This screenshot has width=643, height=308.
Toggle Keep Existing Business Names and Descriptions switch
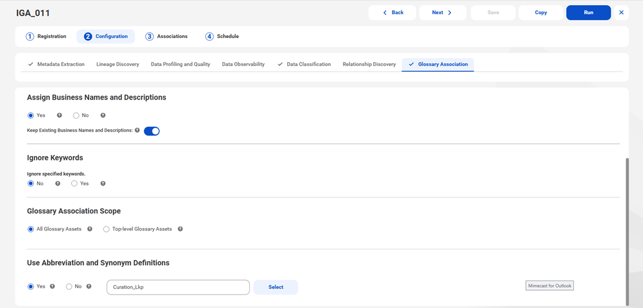(x=152, y=131)
